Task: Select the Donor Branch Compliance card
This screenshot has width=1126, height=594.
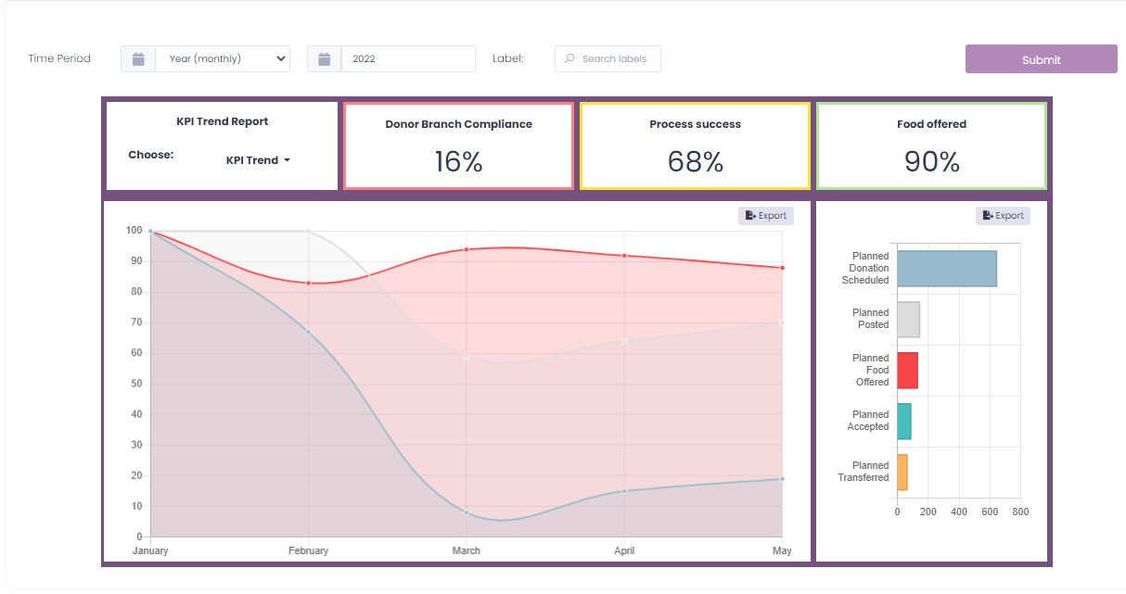Action: [x=458, y=146]
